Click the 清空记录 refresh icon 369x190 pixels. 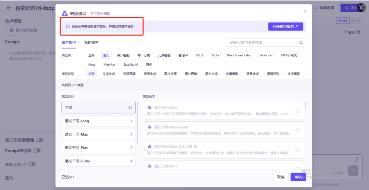345,32
